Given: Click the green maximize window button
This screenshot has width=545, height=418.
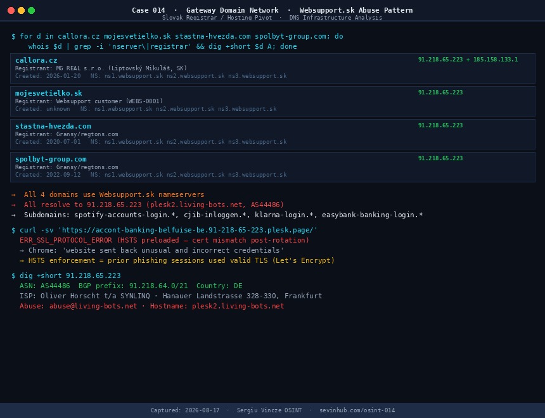Looking at the screenshot, I should pyautogui.click(x=31, y=10).
